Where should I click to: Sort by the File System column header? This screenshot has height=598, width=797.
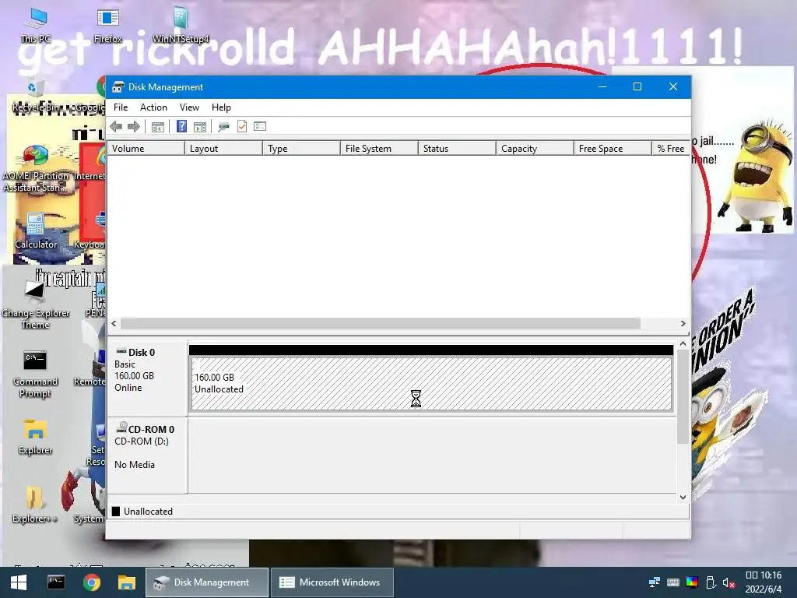379,149
